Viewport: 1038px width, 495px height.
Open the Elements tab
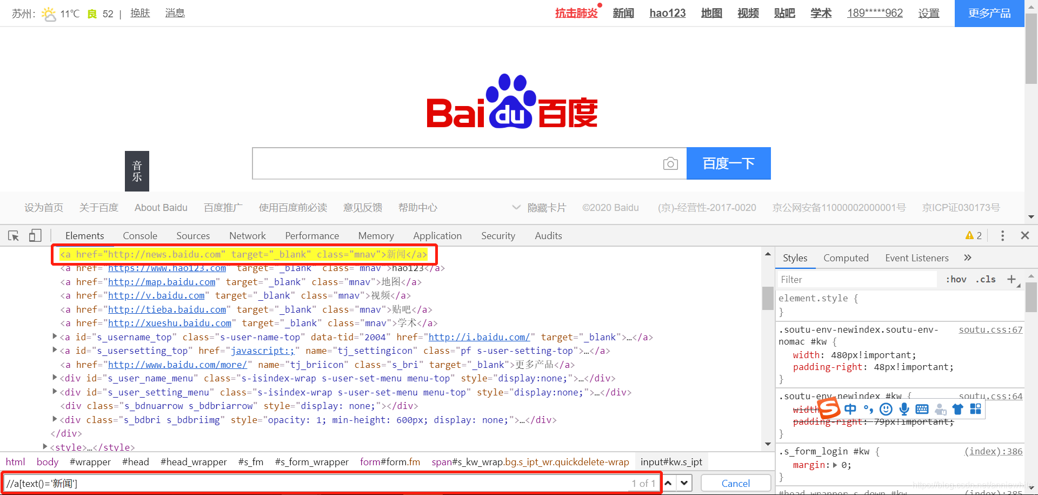tap(85, 236)
